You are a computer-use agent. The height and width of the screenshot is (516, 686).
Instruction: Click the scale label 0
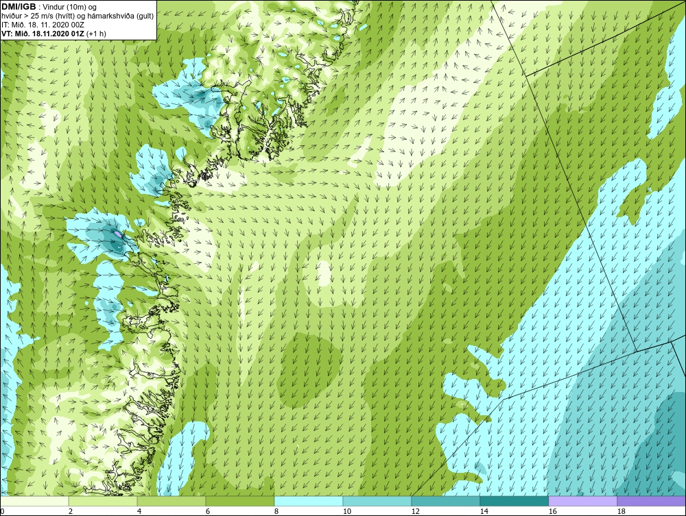pyautogui.click(x=2, y=511)
